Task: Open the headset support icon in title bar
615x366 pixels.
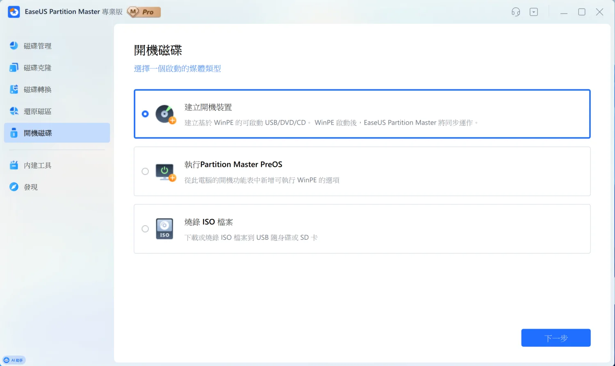Action: pos(516,12)
